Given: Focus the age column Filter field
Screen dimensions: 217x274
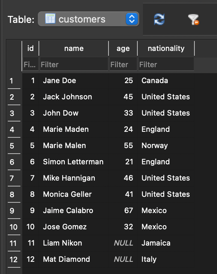Looking at the screenshot, I should click(123, 65).
